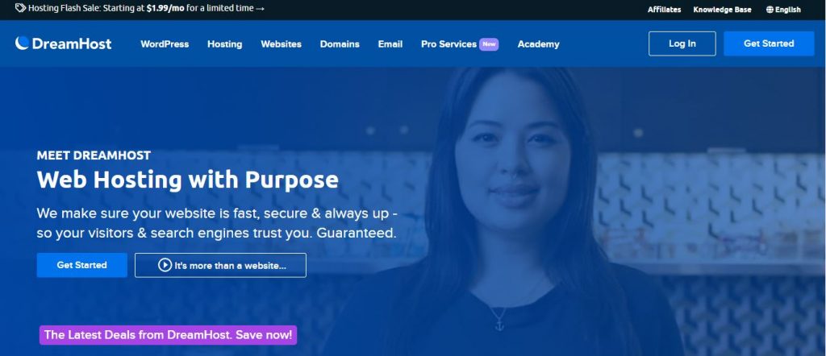This screenshot has height=356, width=826.
Task: Follow the flash sale arrow at banner end
Action: (x=260, y=8)
